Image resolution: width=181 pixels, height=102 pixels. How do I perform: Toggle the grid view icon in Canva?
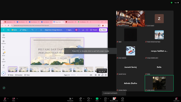(99, 75)
